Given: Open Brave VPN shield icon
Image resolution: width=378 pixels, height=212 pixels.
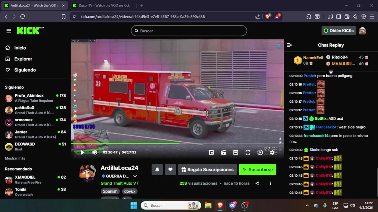Looking at the screenshot, I should [364, 16].
